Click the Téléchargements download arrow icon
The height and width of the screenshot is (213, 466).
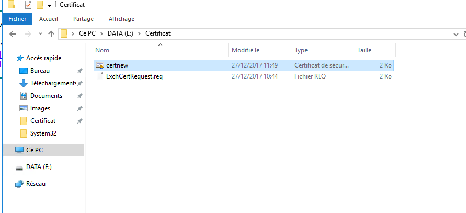coord(24,84)
